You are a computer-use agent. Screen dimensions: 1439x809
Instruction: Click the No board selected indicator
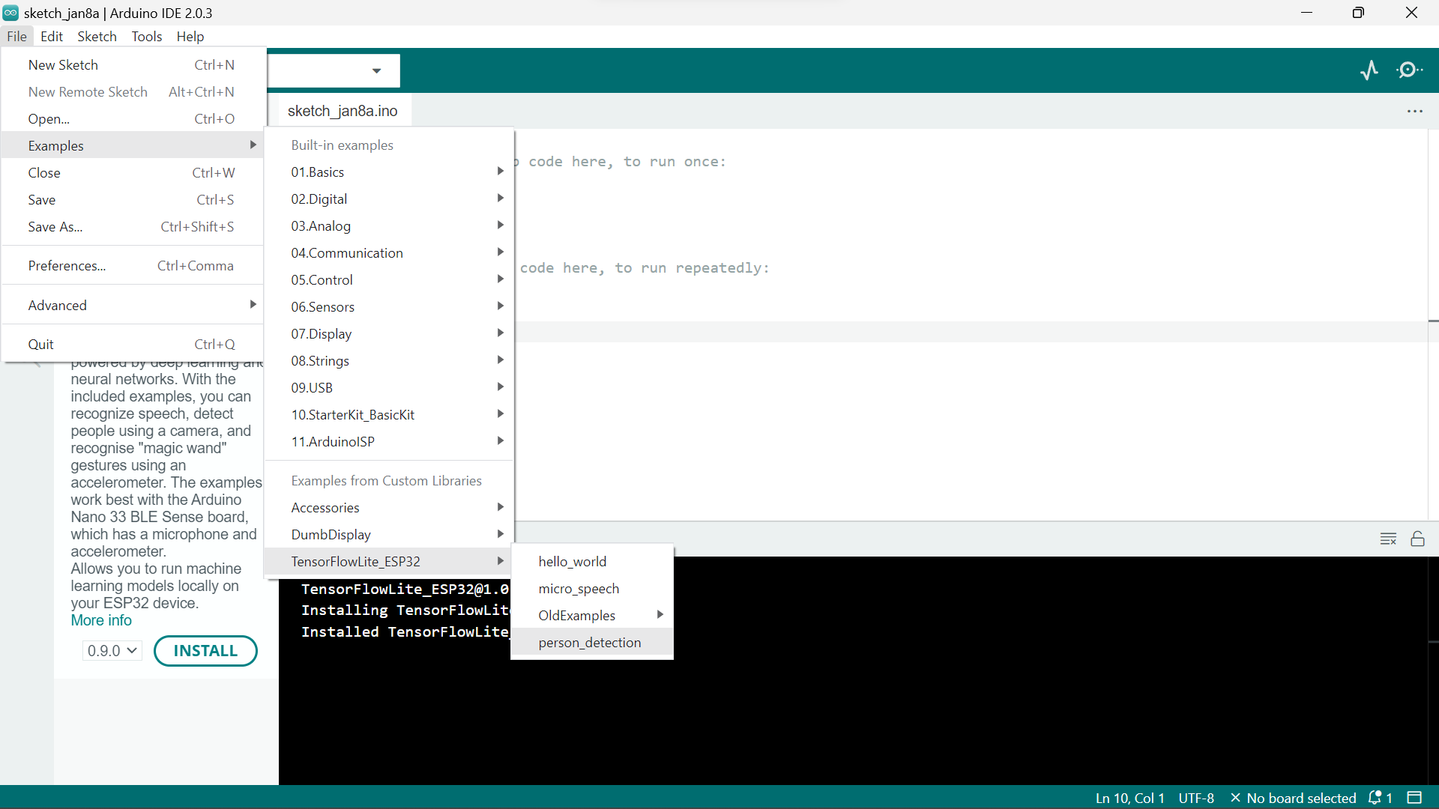[x=1294, y=798]
